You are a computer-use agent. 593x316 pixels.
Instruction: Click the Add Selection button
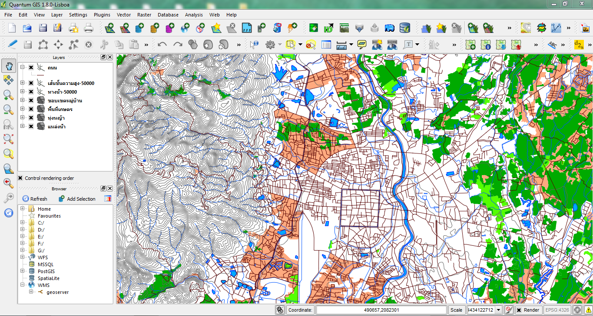[x=77, y=199]
